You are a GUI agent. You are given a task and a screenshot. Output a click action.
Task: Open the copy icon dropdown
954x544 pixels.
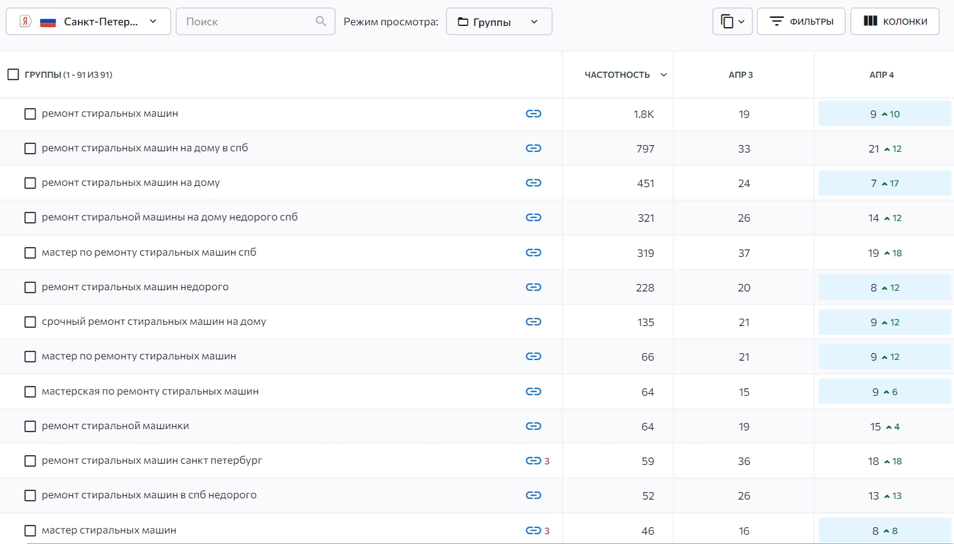[732, 22]
